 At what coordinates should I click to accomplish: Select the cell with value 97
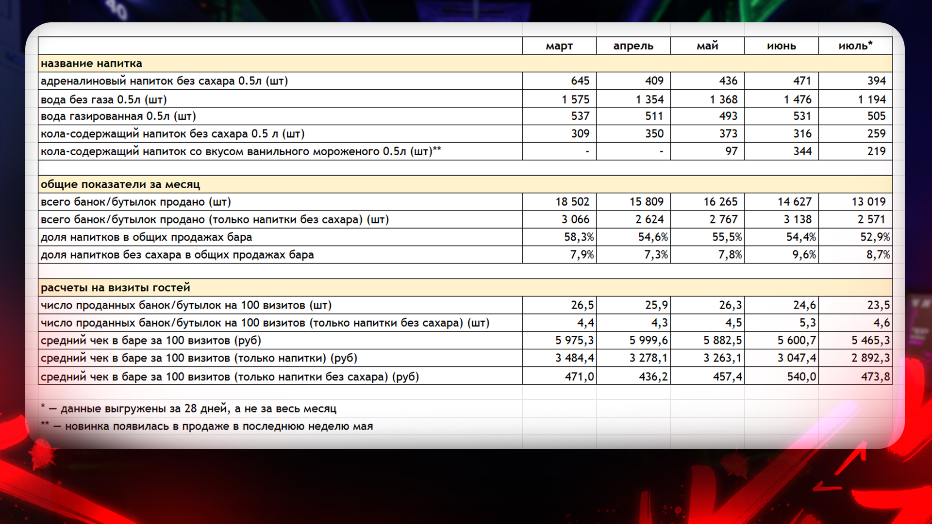707,151
